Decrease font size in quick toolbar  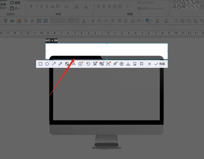[x=106, y=21]
